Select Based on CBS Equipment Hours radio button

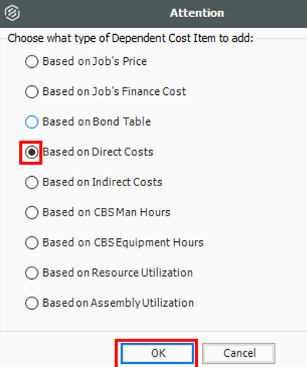(32, 243)
